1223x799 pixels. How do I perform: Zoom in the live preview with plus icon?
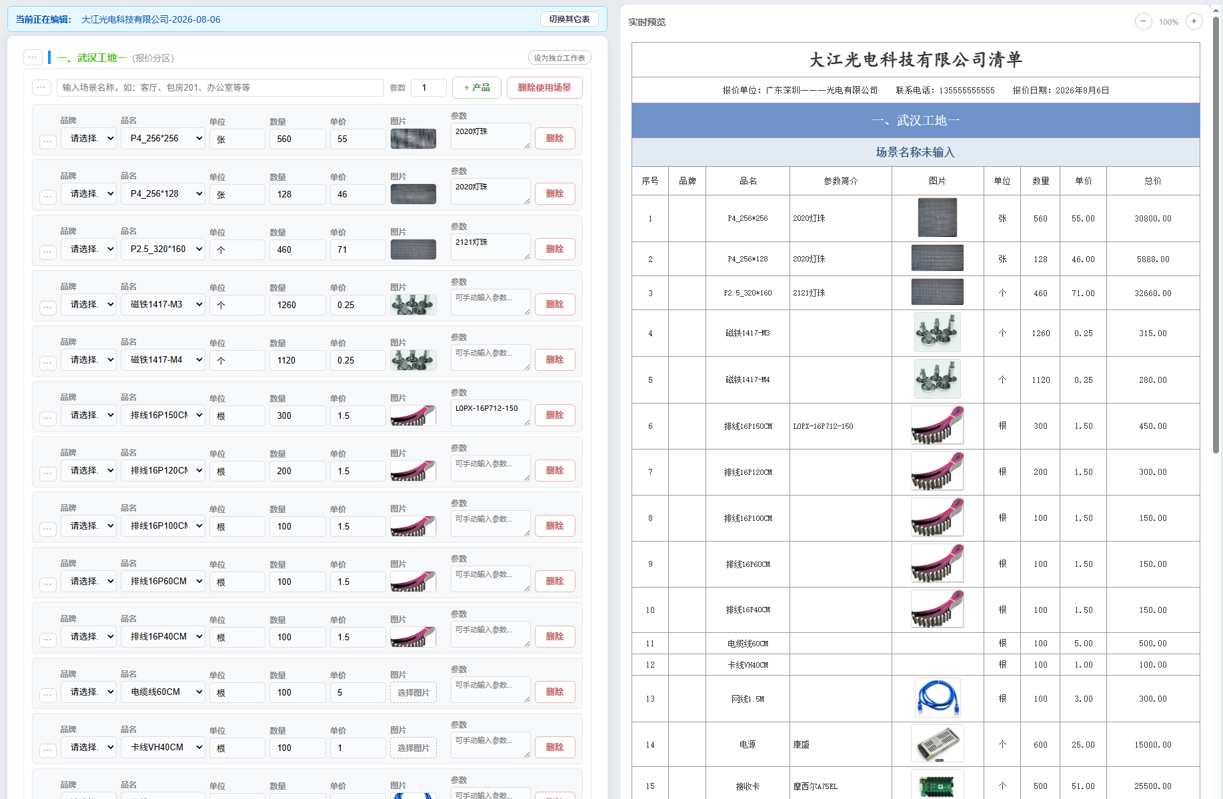tap(1194, 21)
